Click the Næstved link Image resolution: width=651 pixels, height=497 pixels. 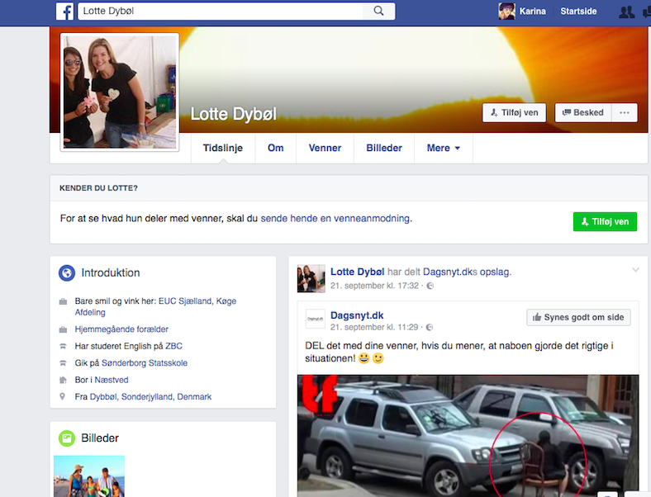tap(112, 380)
